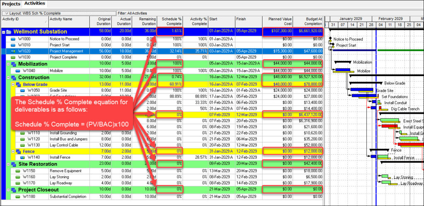Open the Layout: WBS Sch % Complete dropdown

click(59, 13)
